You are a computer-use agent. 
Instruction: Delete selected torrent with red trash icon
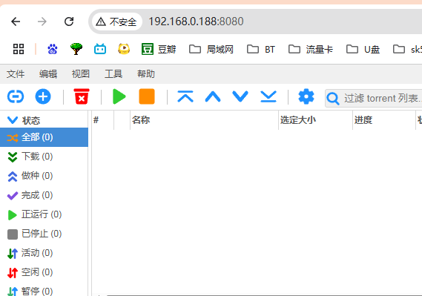point(82,96)
